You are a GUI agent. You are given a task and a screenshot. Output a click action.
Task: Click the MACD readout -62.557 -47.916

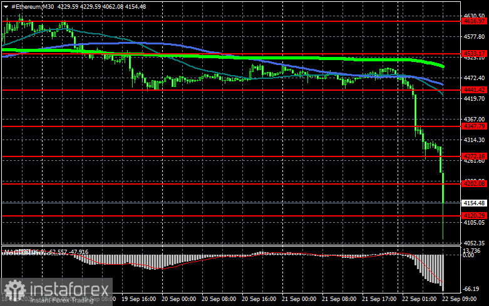(69, 252)
